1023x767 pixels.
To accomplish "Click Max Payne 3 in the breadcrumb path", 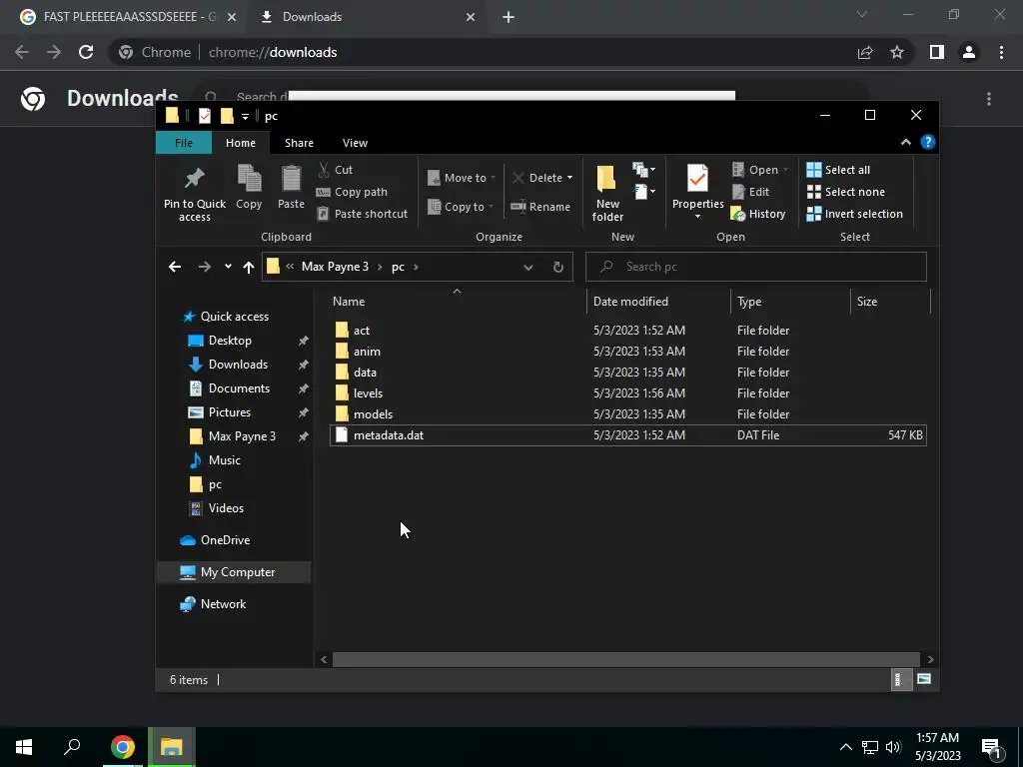I will pyautogui.click(x=335, y=267).
